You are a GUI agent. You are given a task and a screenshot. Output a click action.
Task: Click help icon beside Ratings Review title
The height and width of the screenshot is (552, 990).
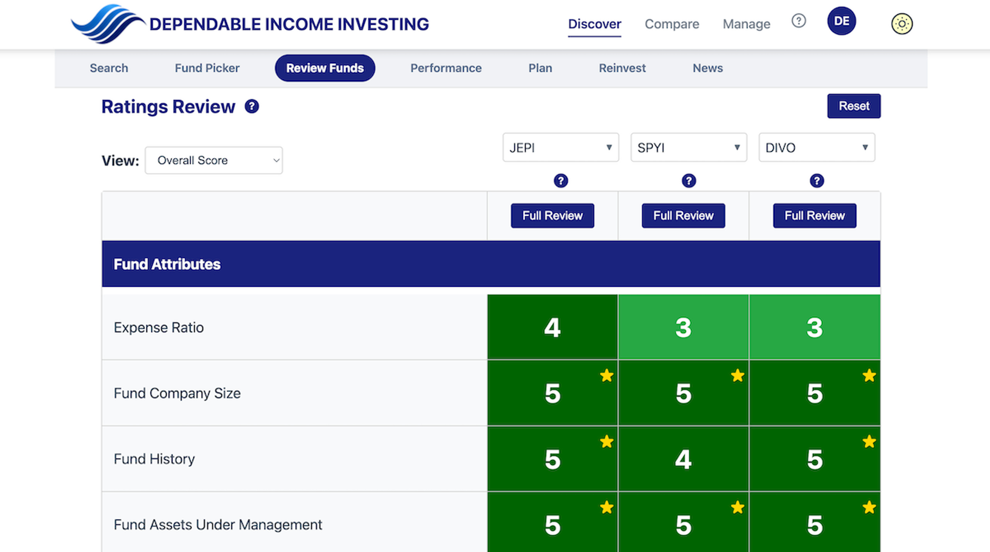coord(252,106)
